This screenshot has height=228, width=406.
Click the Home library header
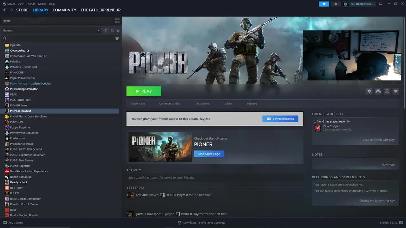click(57, 21)
